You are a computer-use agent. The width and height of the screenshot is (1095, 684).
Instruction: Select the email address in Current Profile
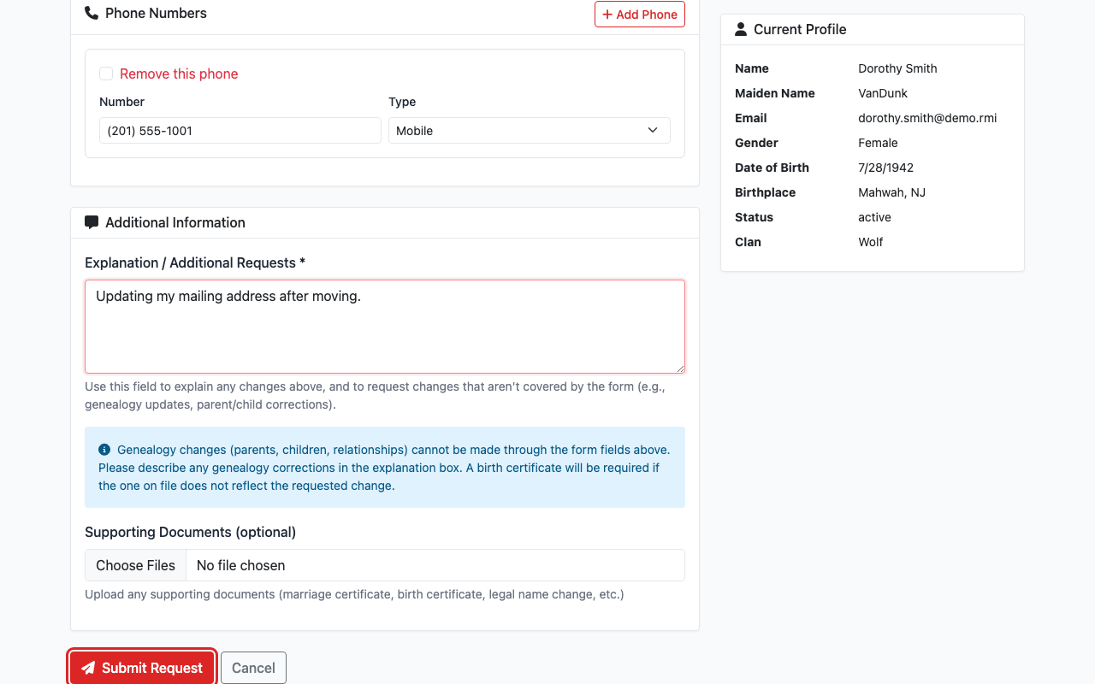click(x=927, y=118)
